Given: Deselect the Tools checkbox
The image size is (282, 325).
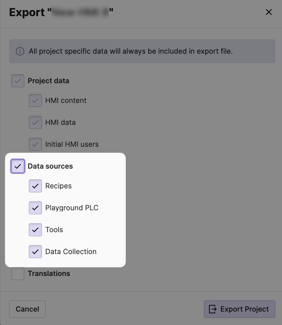Looking at the screenshot, I should click(x=35, y=230).
